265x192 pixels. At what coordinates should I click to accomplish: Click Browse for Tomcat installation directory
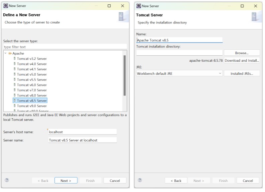(x=242, y=53)
